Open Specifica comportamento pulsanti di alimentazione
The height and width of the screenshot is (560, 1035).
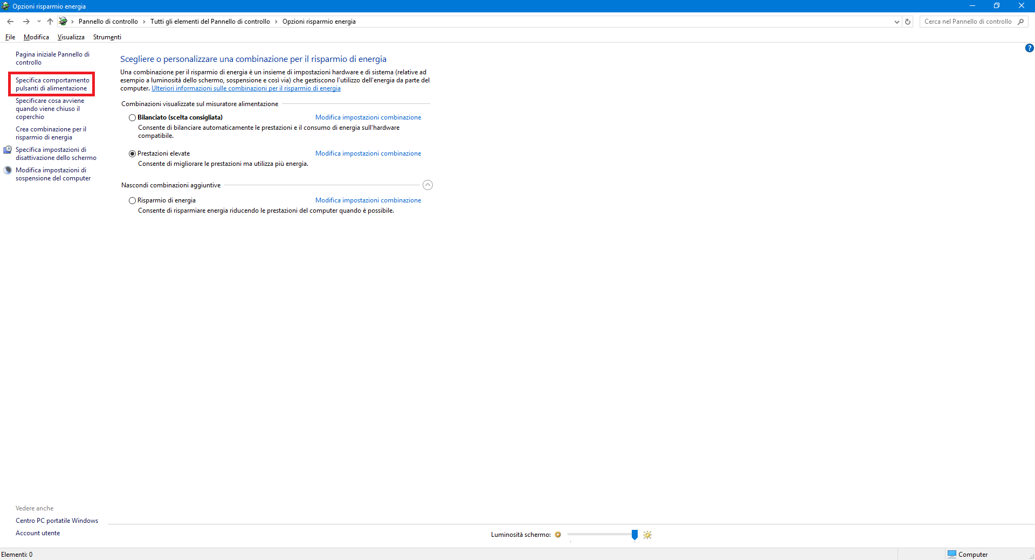(x=52, y=84)
